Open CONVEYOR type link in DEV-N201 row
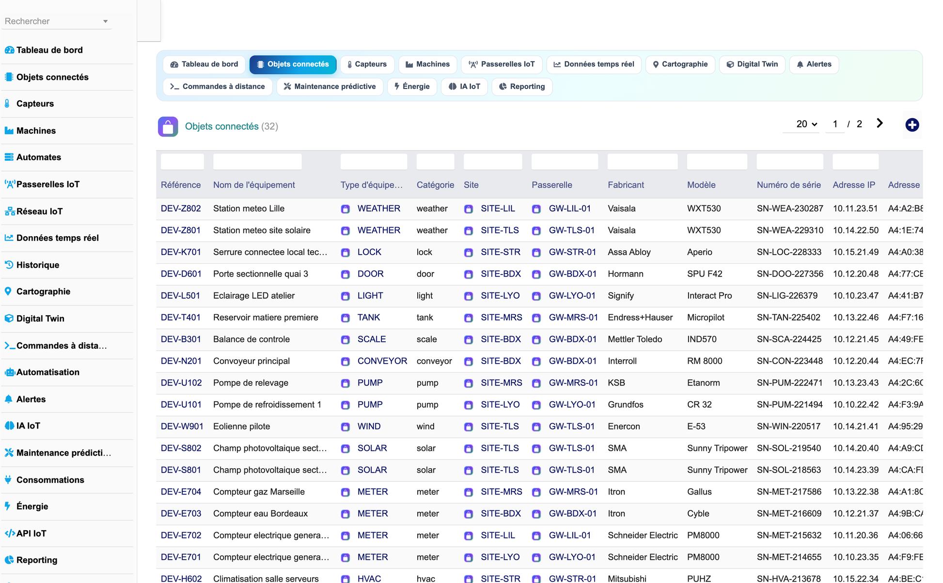The height and width of the screenshot is (583, 943). (x=382, y=361)
